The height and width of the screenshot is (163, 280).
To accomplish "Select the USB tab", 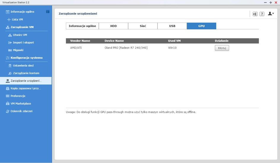I will pyautogui.click(x=172, y=26).
